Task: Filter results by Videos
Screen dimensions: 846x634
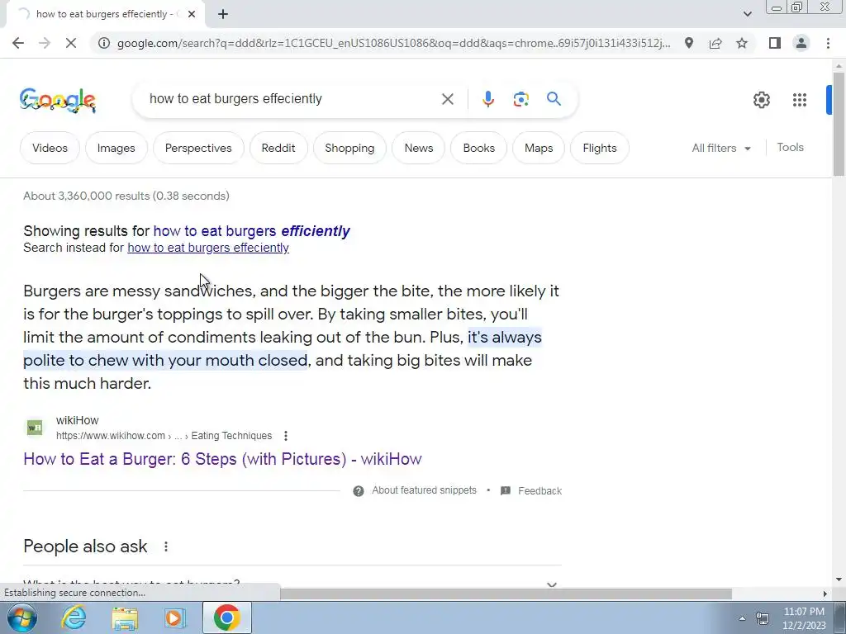Action: (50, 148)
